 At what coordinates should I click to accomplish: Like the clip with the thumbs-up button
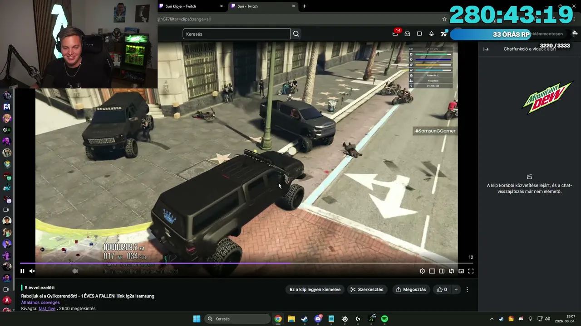[x=442, y=289]
